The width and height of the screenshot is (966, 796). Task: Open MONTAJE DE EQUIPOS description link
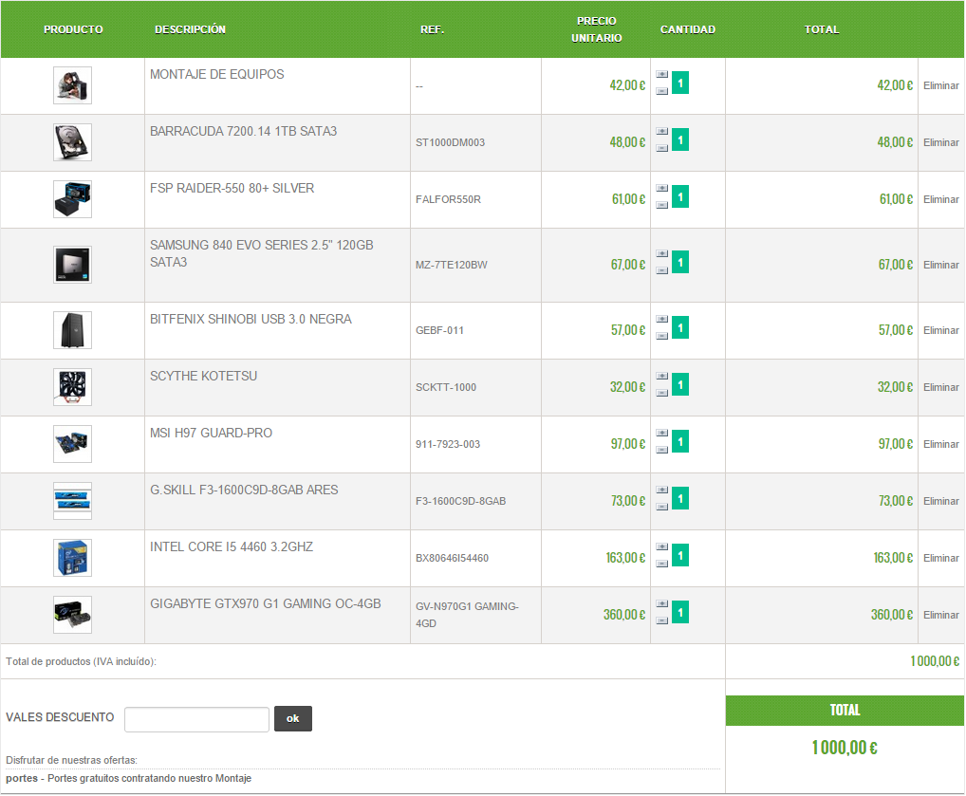[217, 75]
